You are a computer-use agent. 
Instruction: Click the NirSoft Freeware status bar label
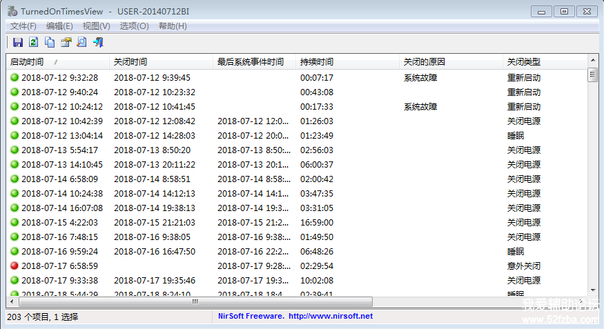(x=251, y=316)
